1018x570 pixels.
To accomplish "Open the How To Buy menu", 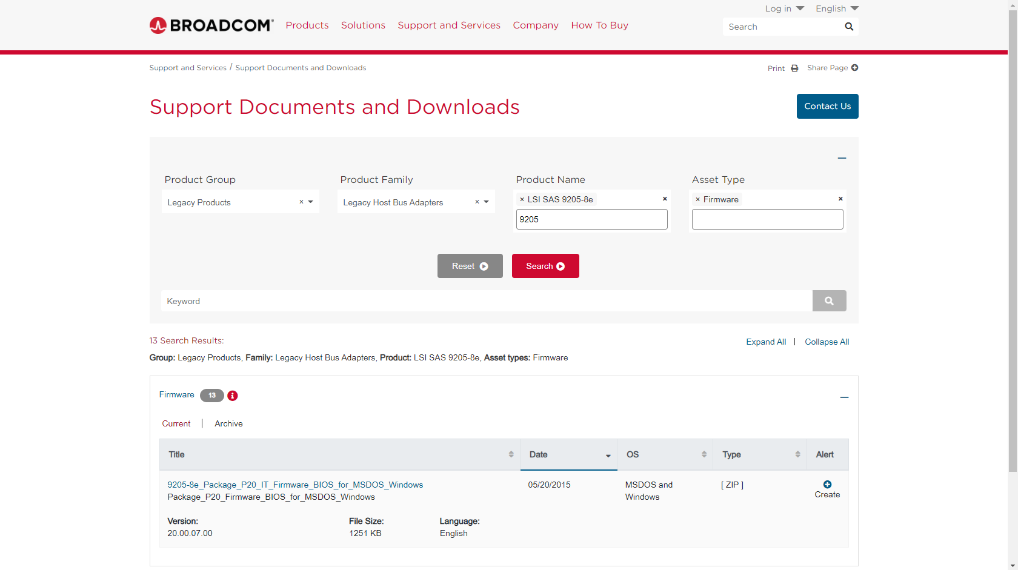I will [x=599, y=25].
